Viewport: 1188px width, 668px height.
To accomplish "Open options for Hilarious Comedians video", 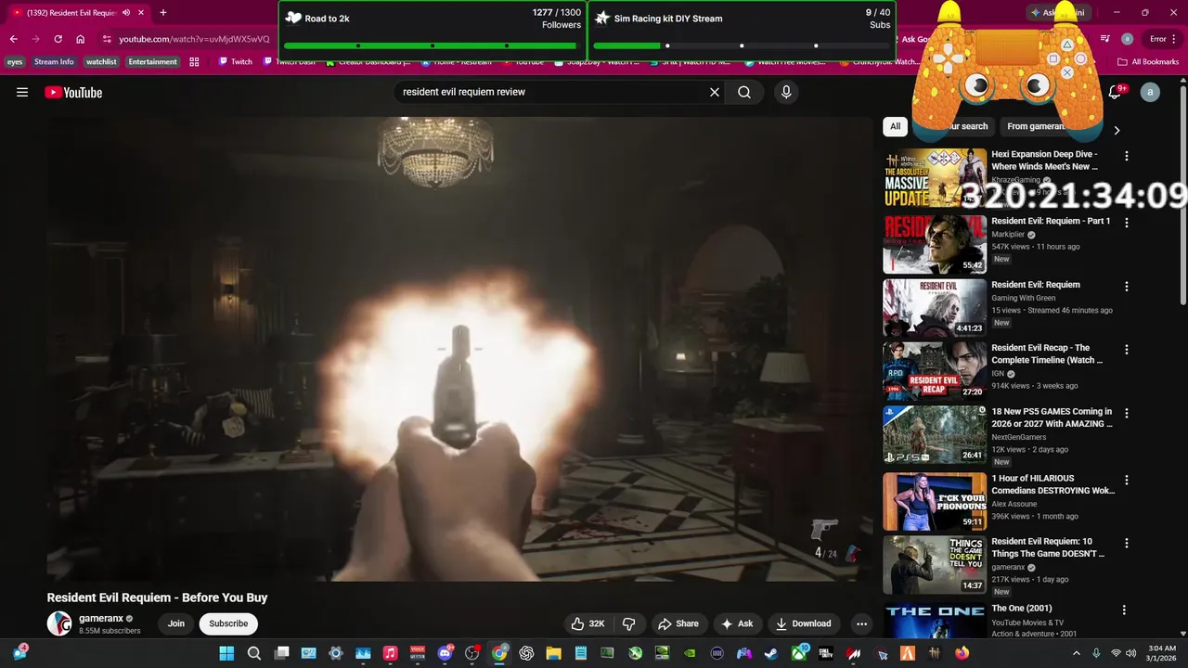I will click(1127, 480).
